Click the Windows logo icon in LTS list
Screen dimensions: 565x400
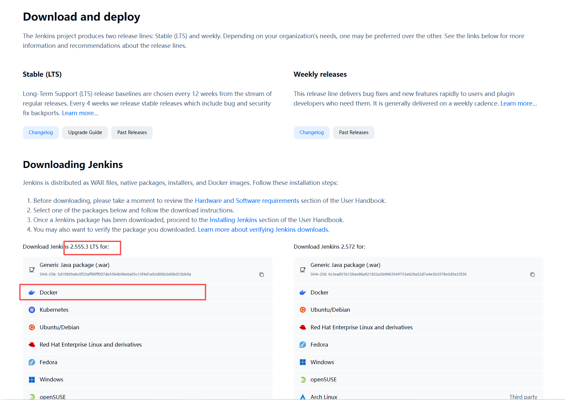[x=32, y=379]
